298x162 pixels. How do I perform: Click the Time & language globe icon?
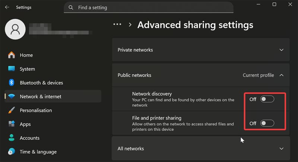(12, 152)
